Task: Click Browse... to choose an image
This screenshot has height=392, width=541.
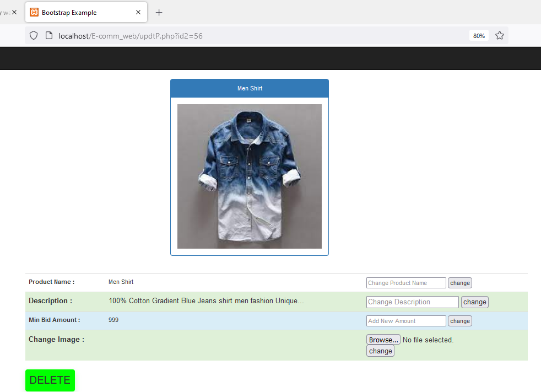Action: point(383,340)
